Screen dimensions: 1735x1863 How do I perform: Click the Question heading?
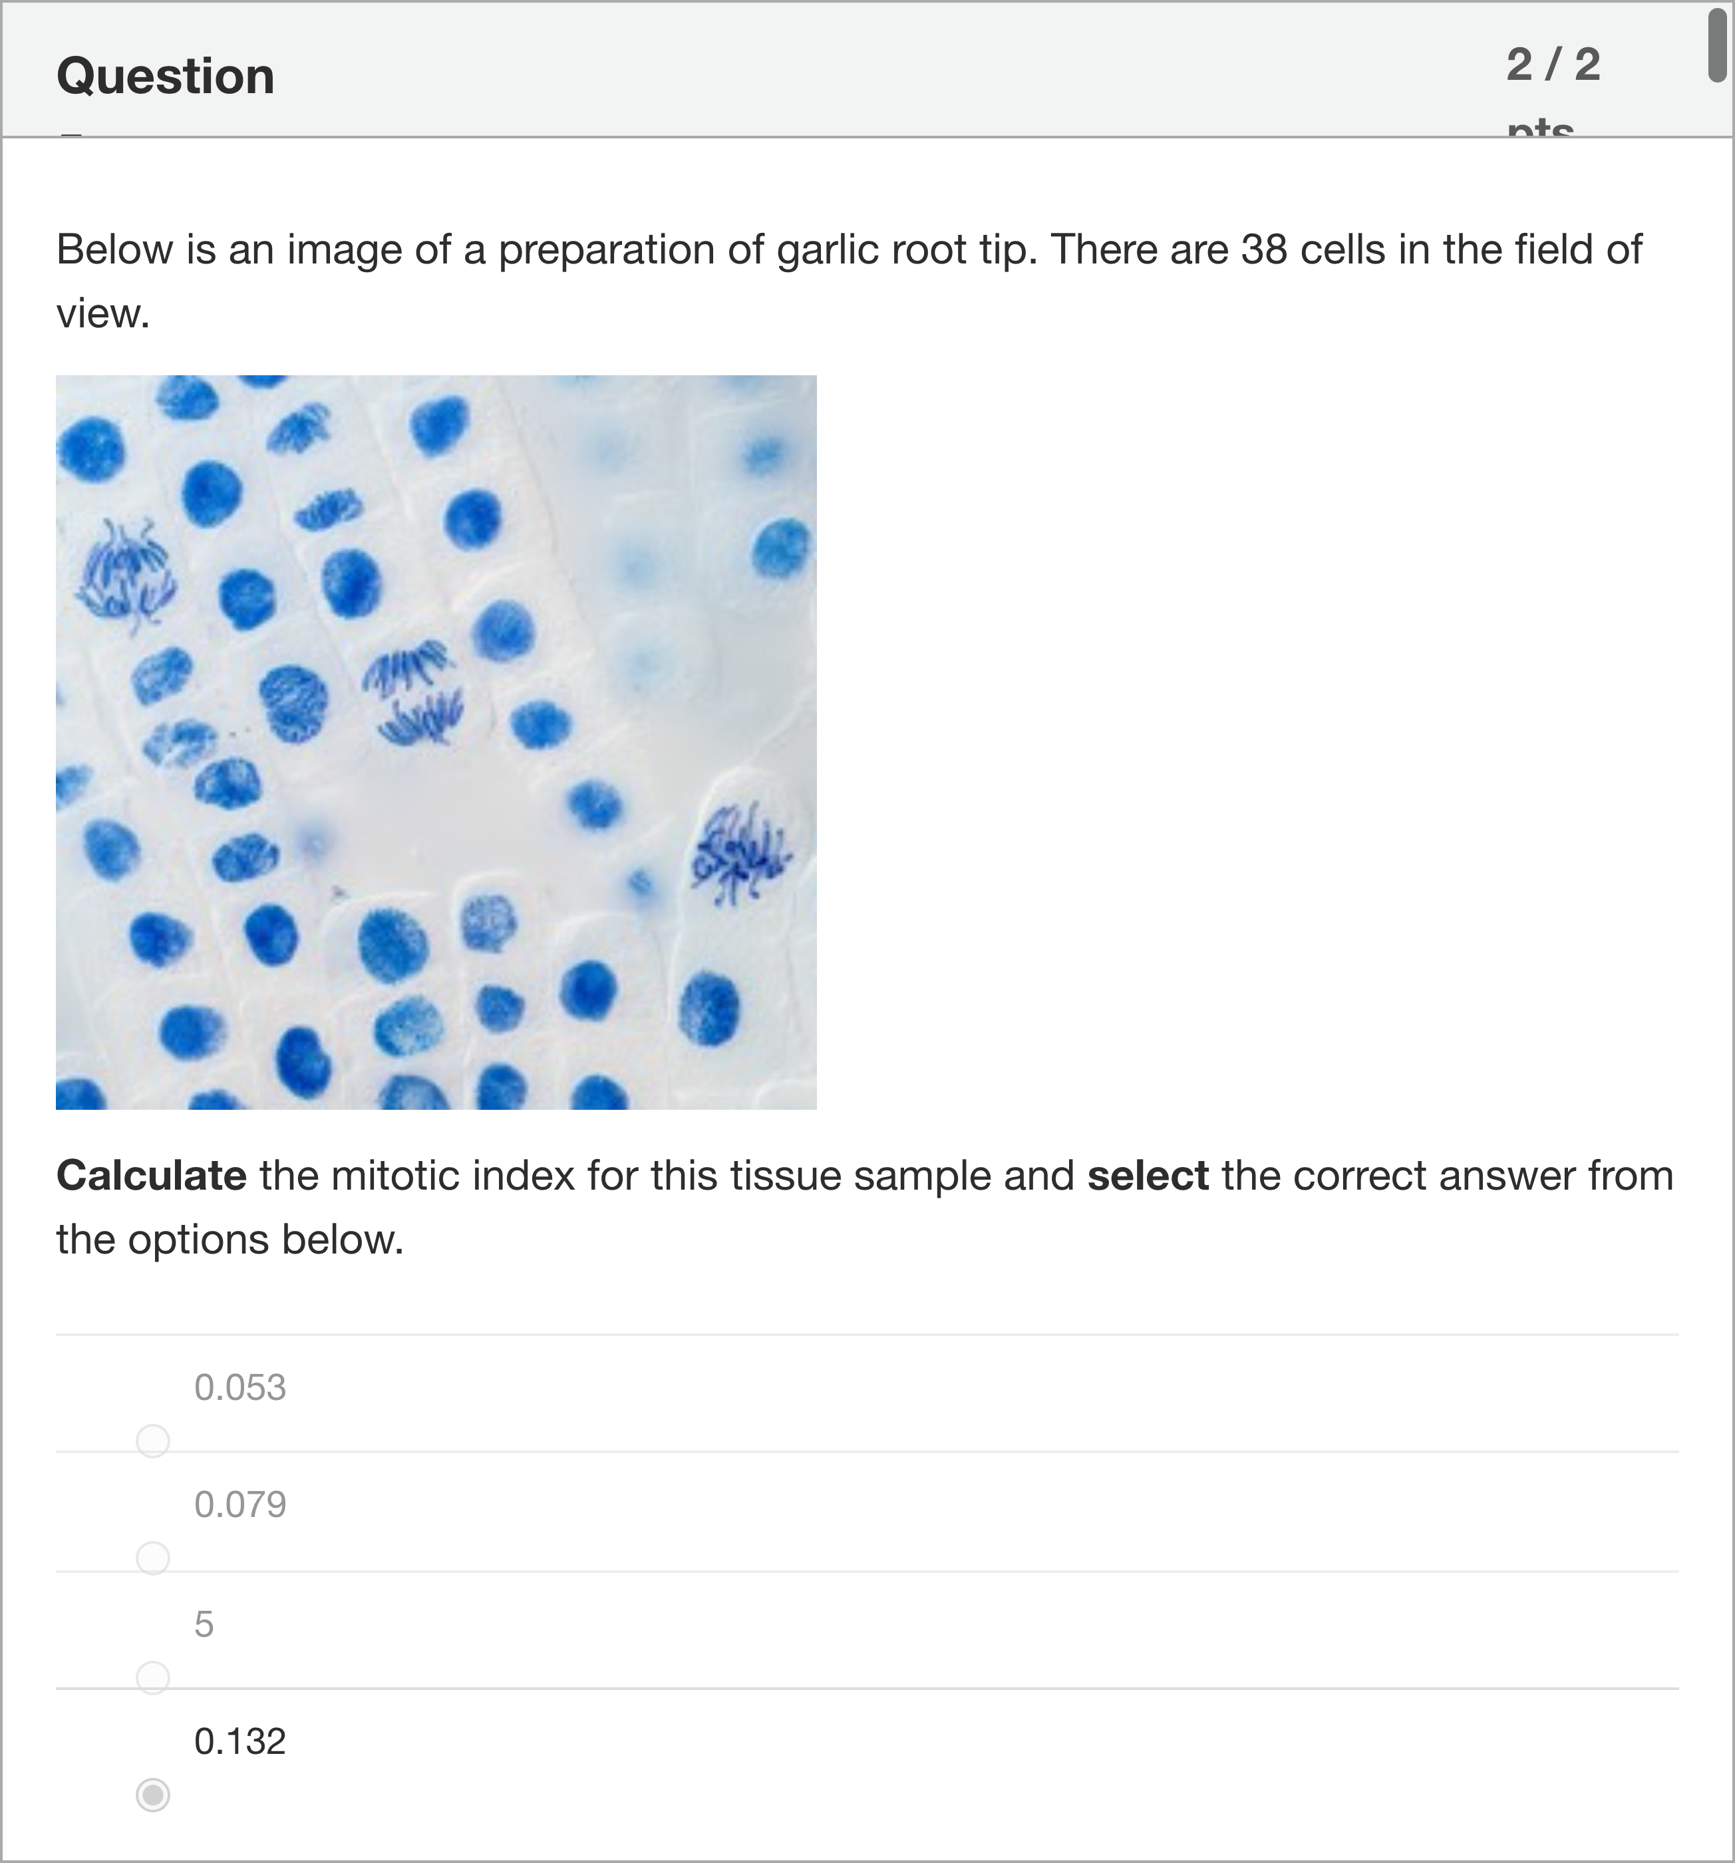pyautogui.click(x=166, y=76)
